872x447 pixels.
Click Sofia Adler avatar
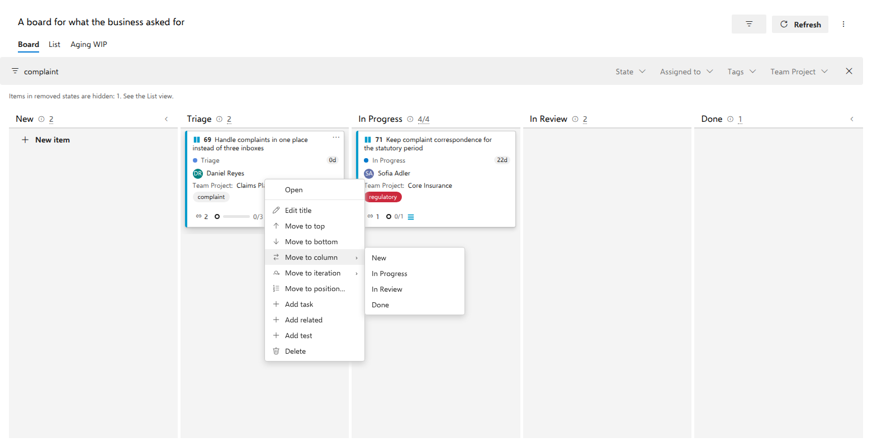click(x=369, y=173)
